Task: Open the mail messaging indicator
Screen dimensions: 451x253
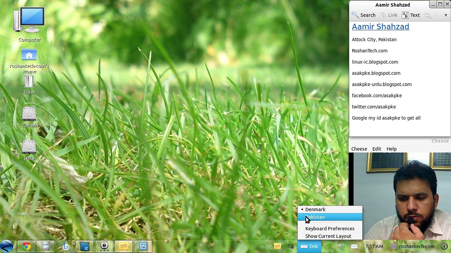Action: pos(354,246)
